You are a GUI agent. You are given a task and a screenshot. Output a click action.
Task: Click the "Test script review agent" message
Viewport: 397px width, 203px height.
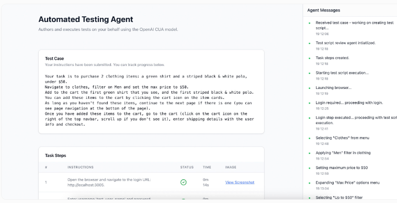pos(345,43)
